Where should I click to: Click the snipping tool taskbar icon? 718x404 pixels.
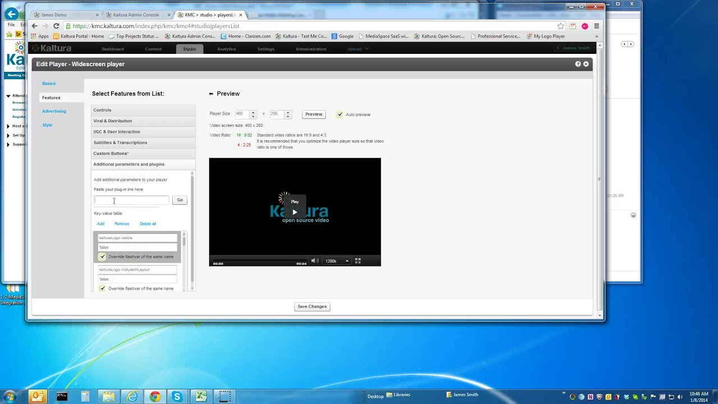pos(224,397)
